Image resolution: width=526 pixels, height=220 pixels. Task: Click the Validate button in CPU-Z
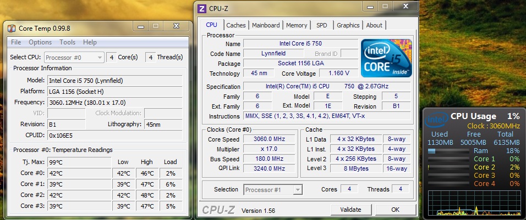coord(350,210)
